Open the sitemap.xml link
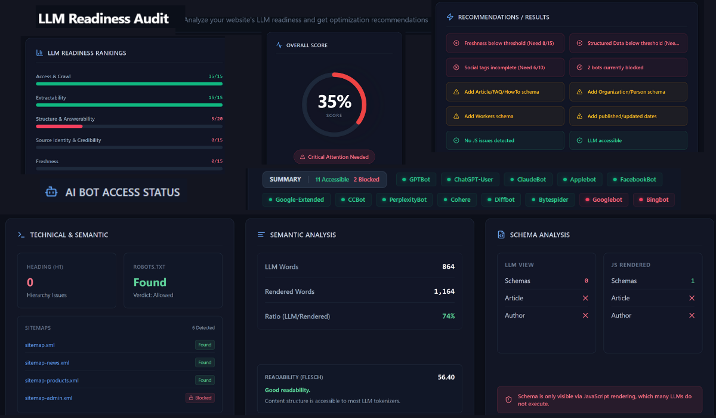Image resolution: width=716 pixels, height=418 pixels. 39,345
